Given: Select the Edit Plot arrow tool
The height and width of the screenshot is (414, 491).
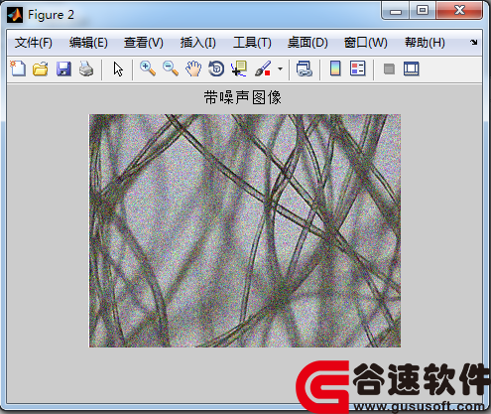Looking at the screenshot, I should 118,69.
